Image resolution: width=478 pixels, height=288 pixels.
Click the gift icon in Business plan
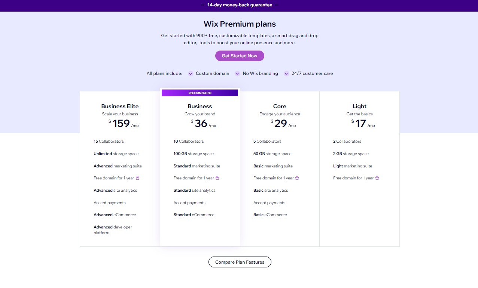[217, 178]
